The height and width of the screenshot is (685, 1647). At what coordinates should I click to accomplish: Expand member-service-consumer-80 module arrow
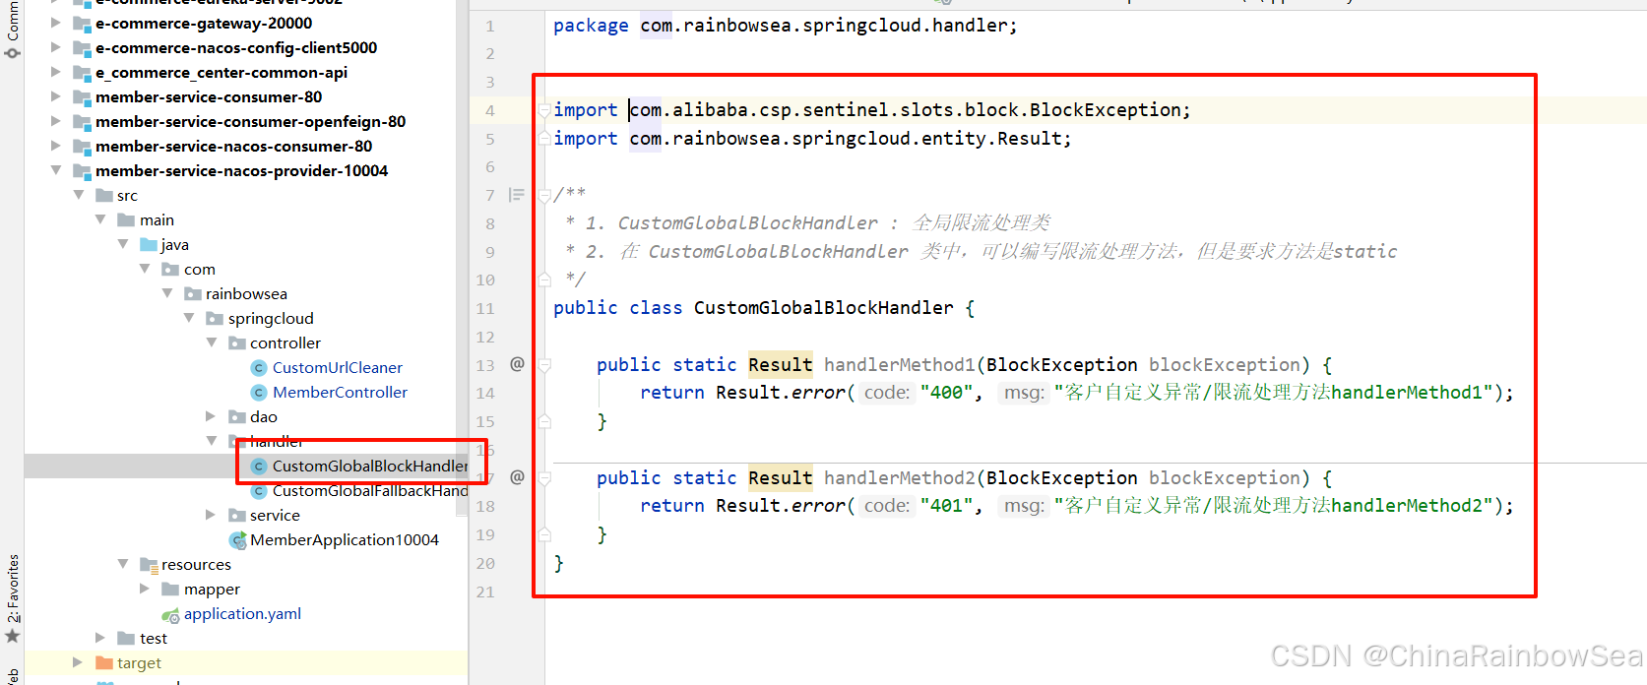pyautogui.click(x=56, y=96)
